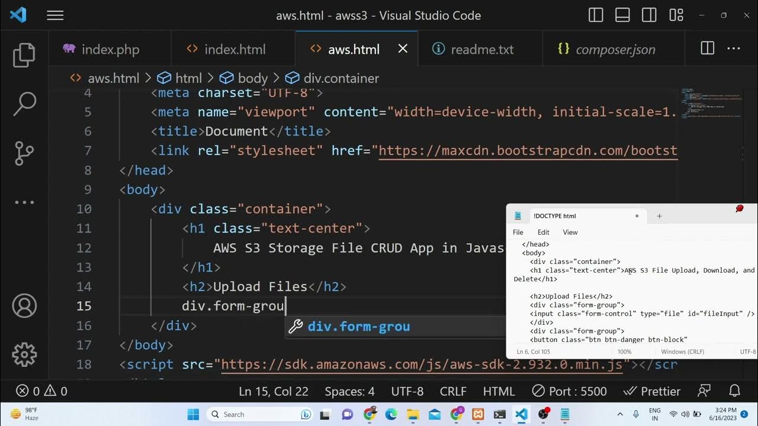Expand additional views ellipsis in activity bar
This screenshot has height=426, width=758.
(24, 202)
